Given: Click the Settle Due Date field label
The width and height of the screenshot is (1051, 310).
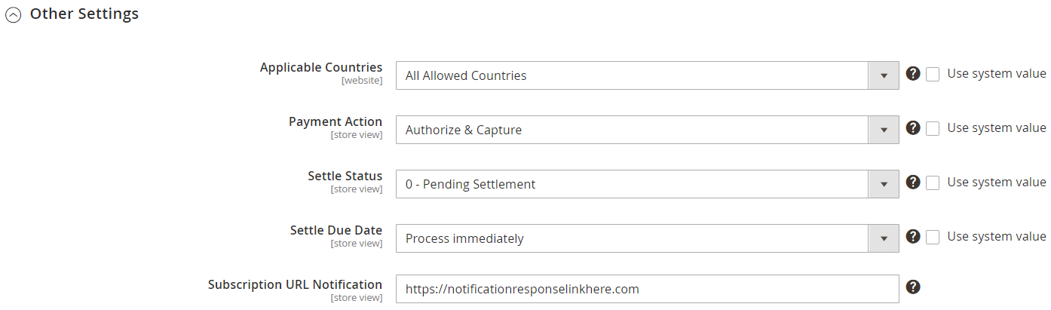Looking at the screenshot, I should click(x=336, y=230).
